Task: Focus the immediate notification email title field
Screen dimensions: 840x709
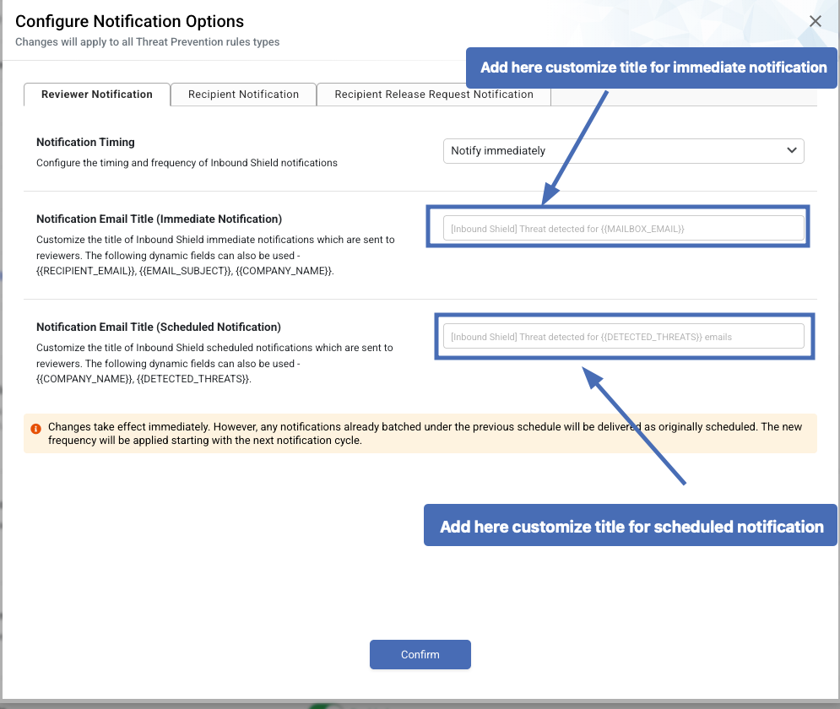Action: (624, 229)
